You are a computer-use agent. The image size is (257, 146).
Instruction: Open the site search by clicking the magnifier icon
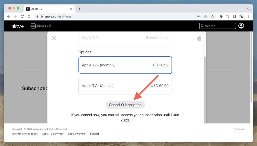pos(202,26)
